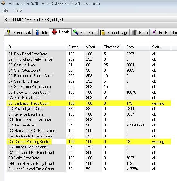Open the drive selection dropdown ST500LM012
This screenshot has height=181, width=177.
coord(90,19)
